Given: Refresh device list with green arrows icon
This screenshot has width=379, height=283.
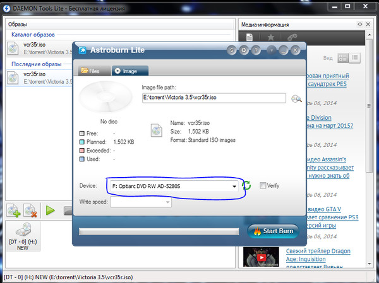Looking at the screenshot, I should [247, 185].
